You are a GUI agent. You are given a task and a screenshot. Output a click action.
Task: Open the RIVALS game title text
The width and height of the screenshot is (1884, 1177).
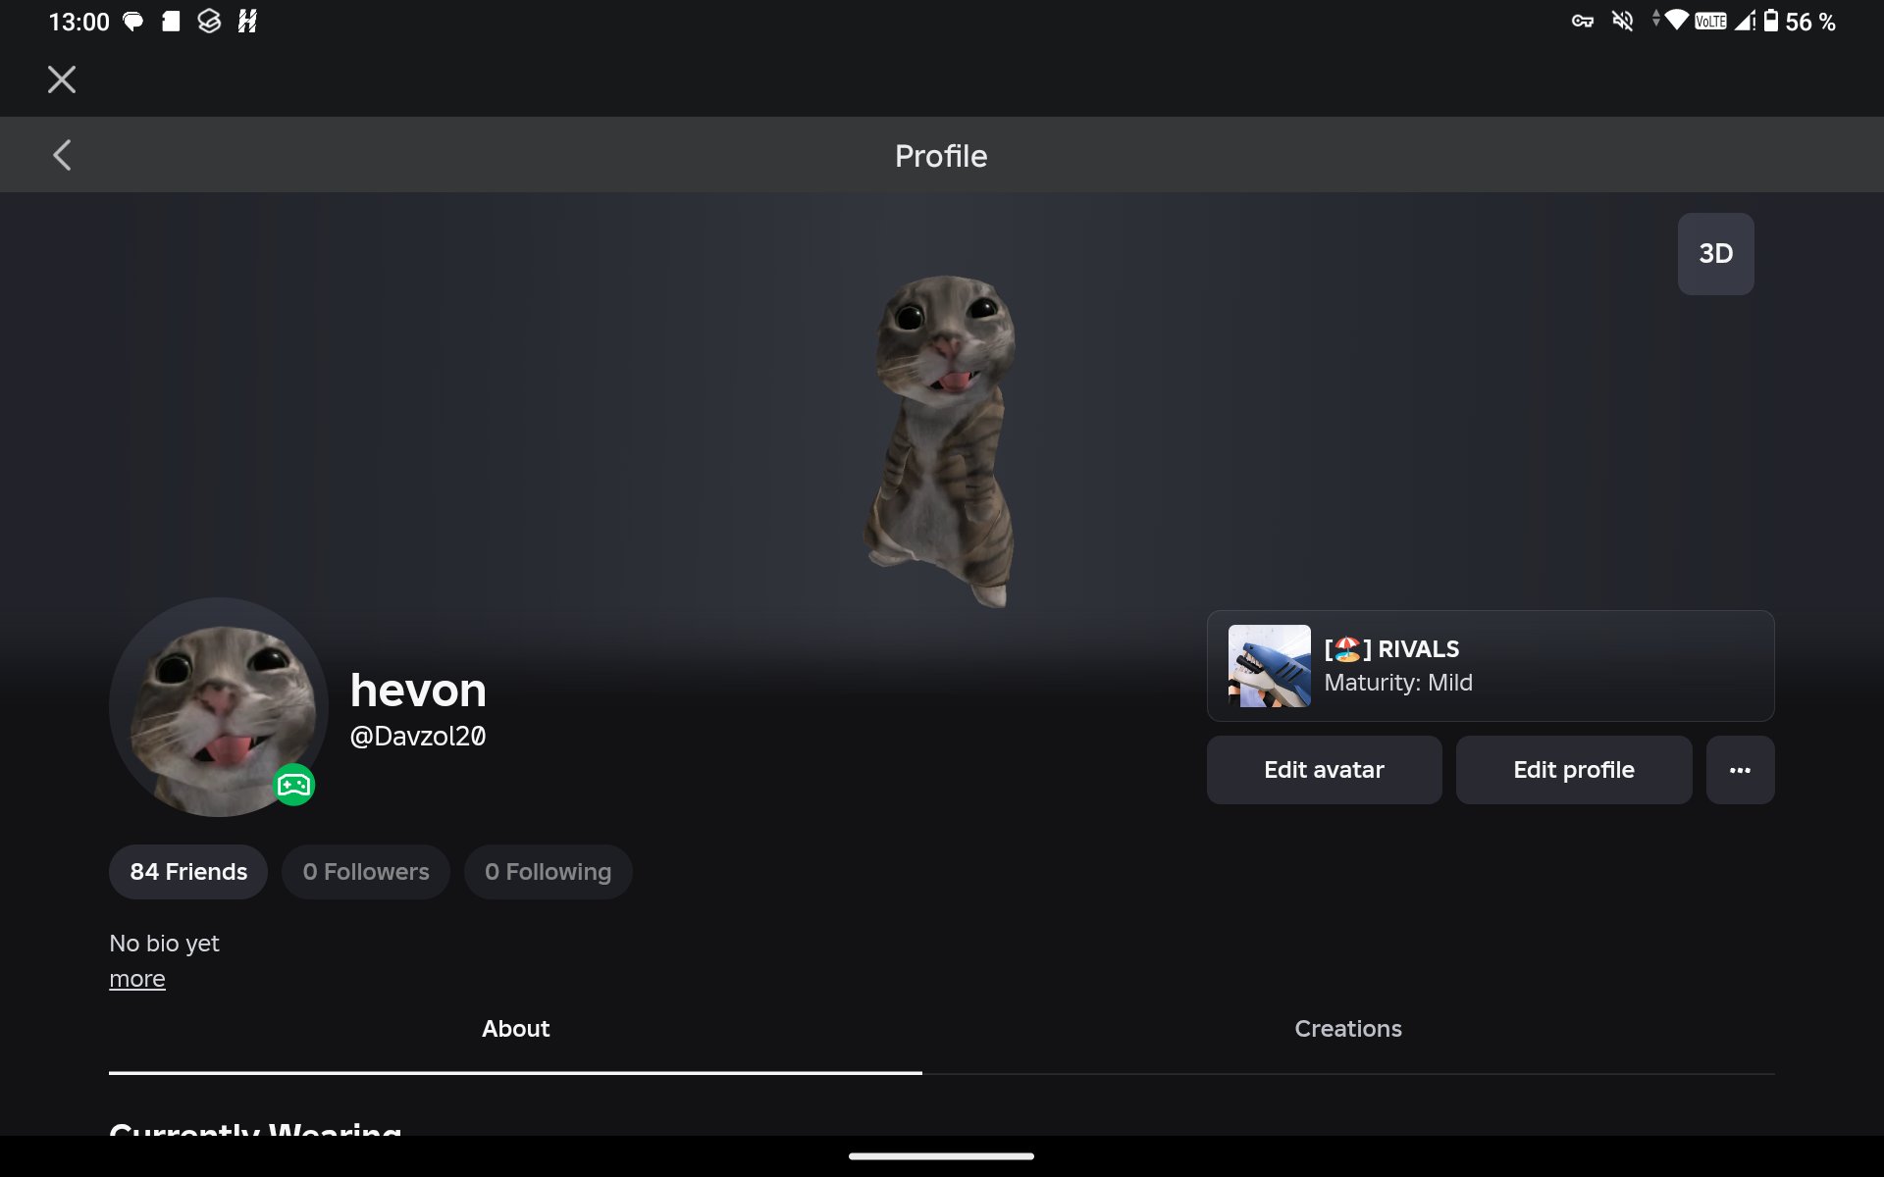(1391, 649)
